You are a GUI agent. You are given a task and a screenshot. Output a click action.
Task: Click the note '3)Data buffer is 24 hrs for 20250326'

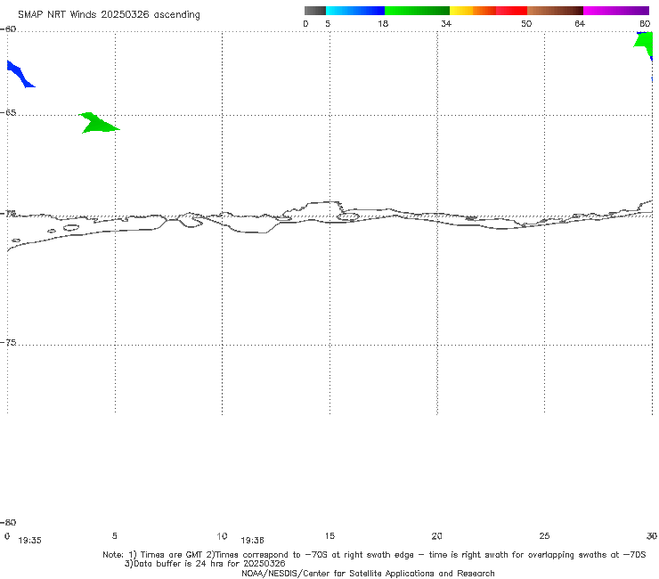[205, 564]
